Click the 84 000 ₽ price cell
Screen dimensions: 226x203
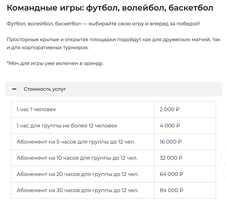coord(171,190)
